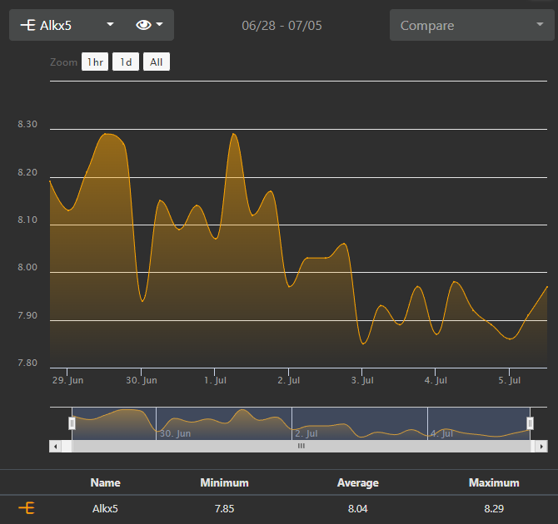Click the 8.10 y-axis label

(x=27, y=220)
